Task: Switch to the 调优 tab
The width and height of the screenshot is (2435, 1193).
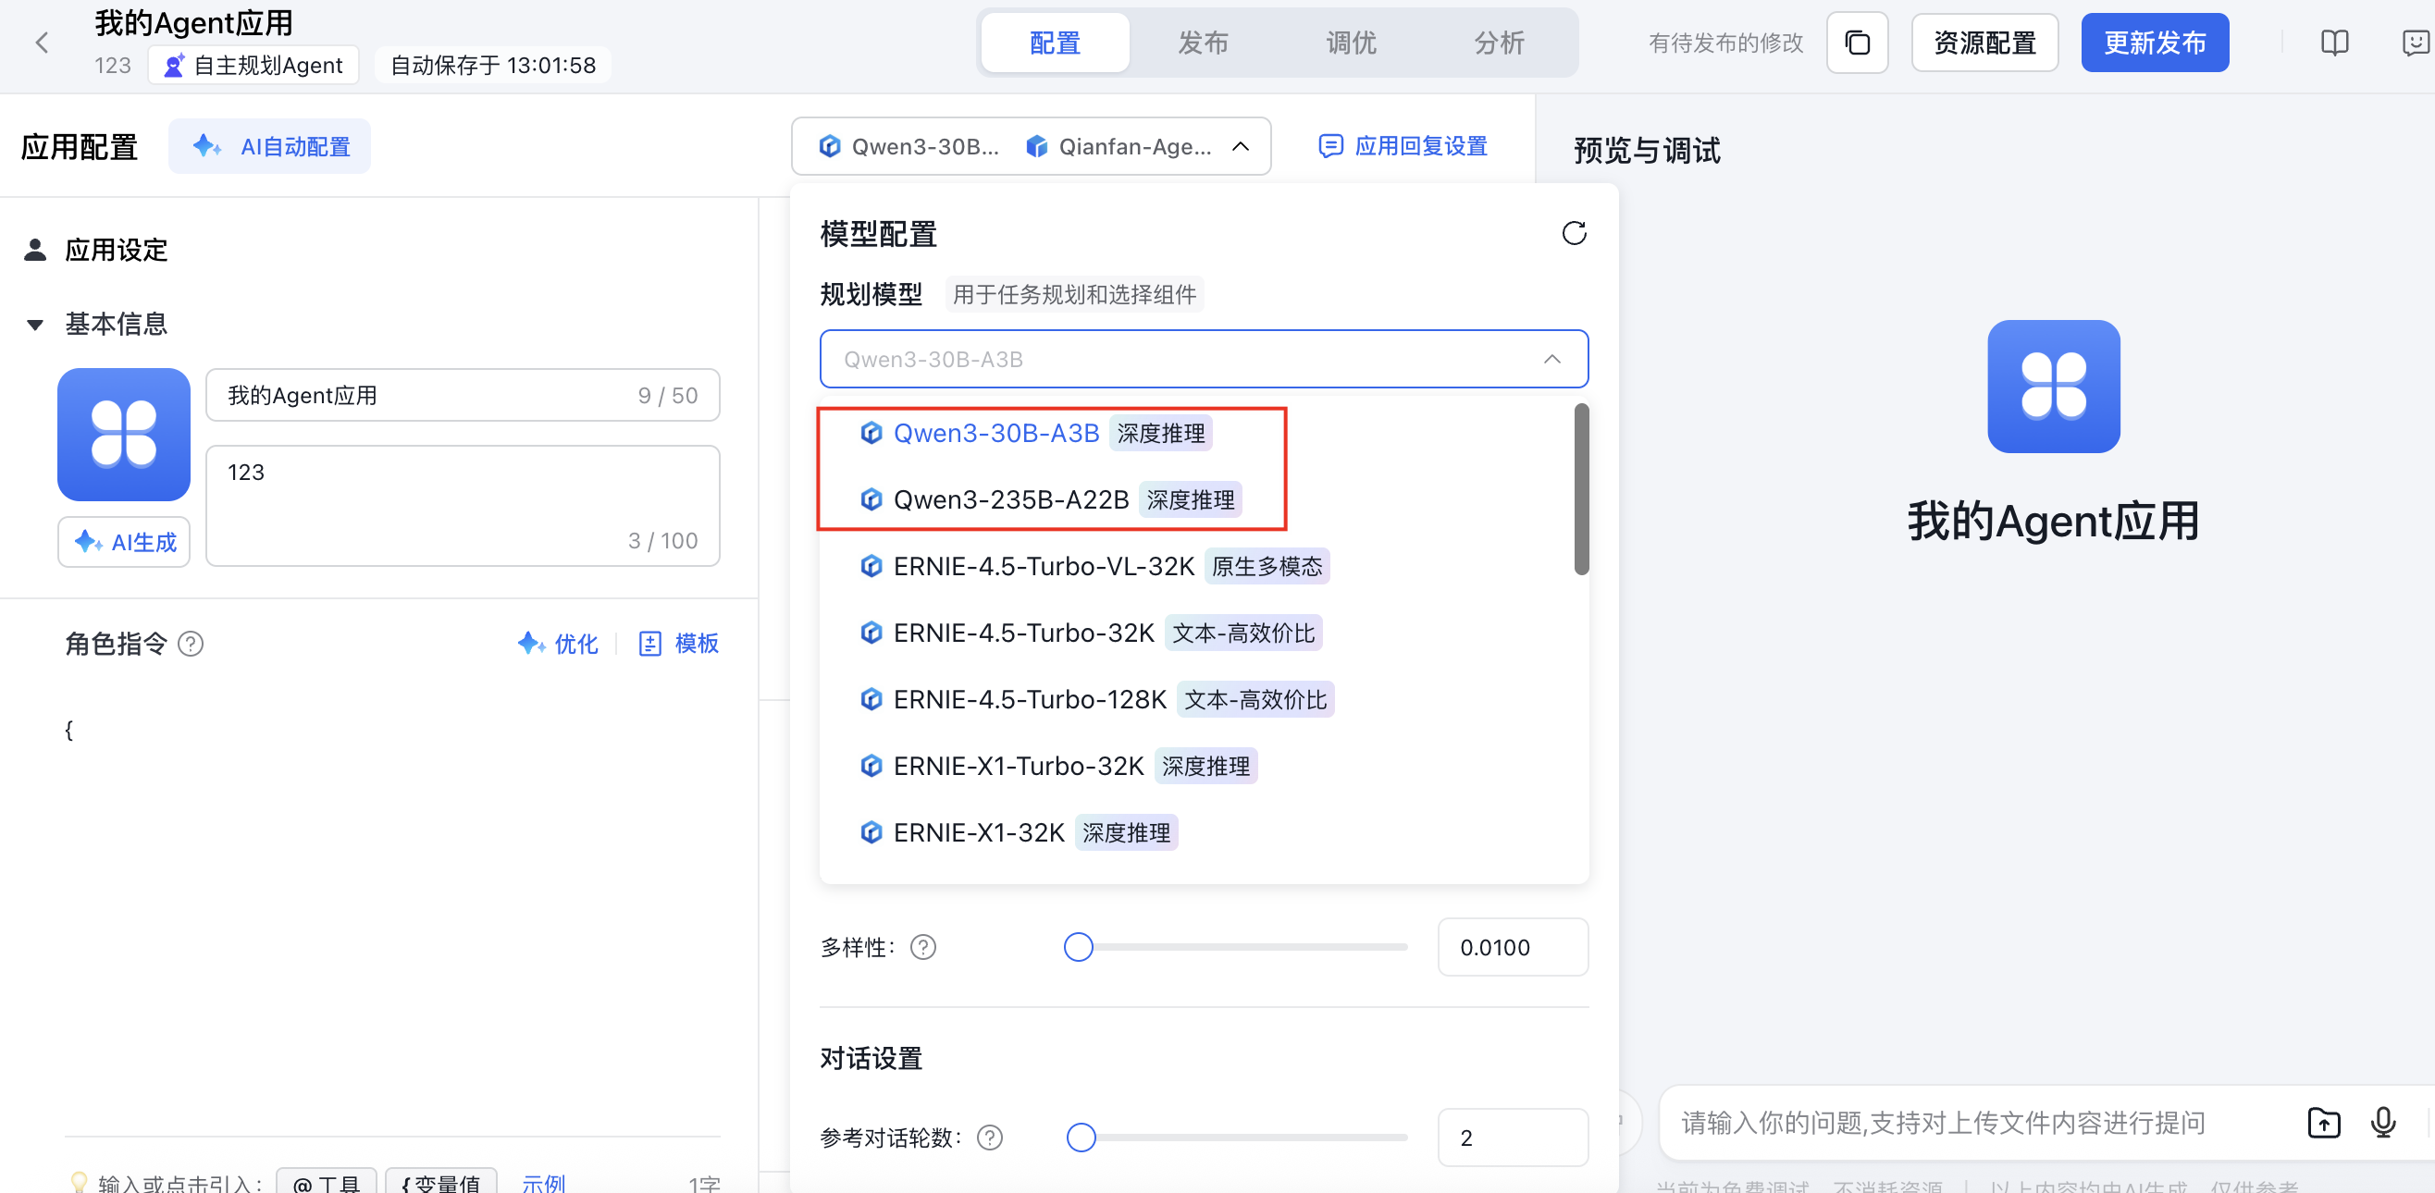Action: click(x=1351, y=43)
